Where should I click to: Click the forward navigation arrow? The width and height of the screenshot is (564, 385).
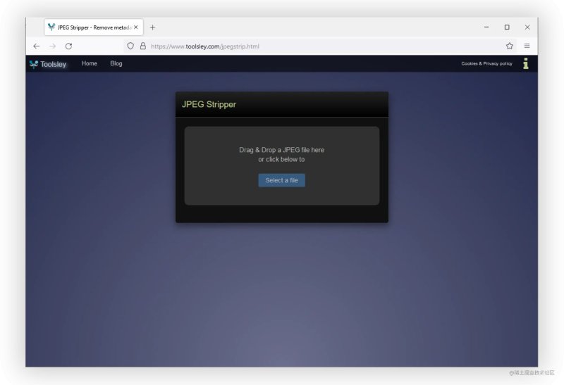pyautogui.click(x=52, y=46)
